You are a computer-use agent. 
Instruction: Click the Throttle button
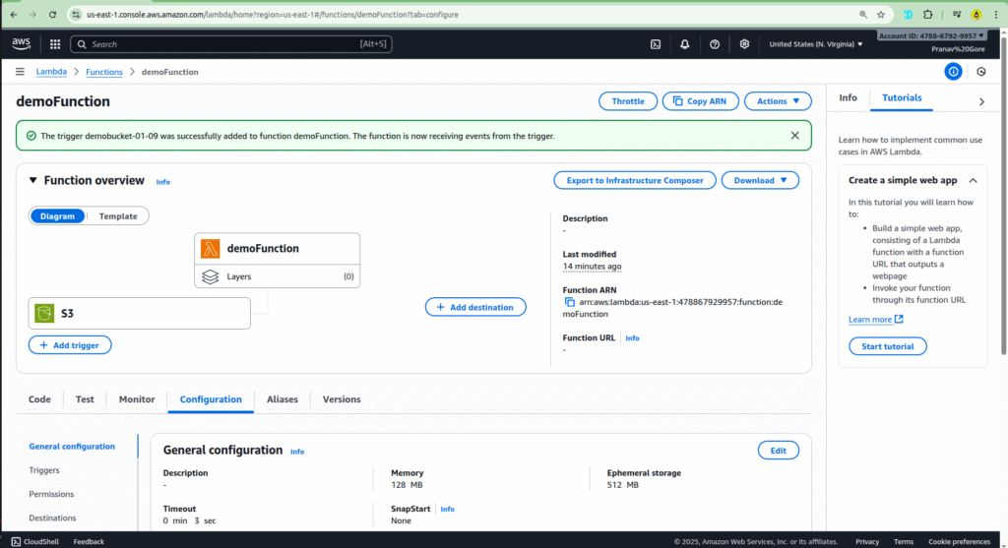pos(628,101)
